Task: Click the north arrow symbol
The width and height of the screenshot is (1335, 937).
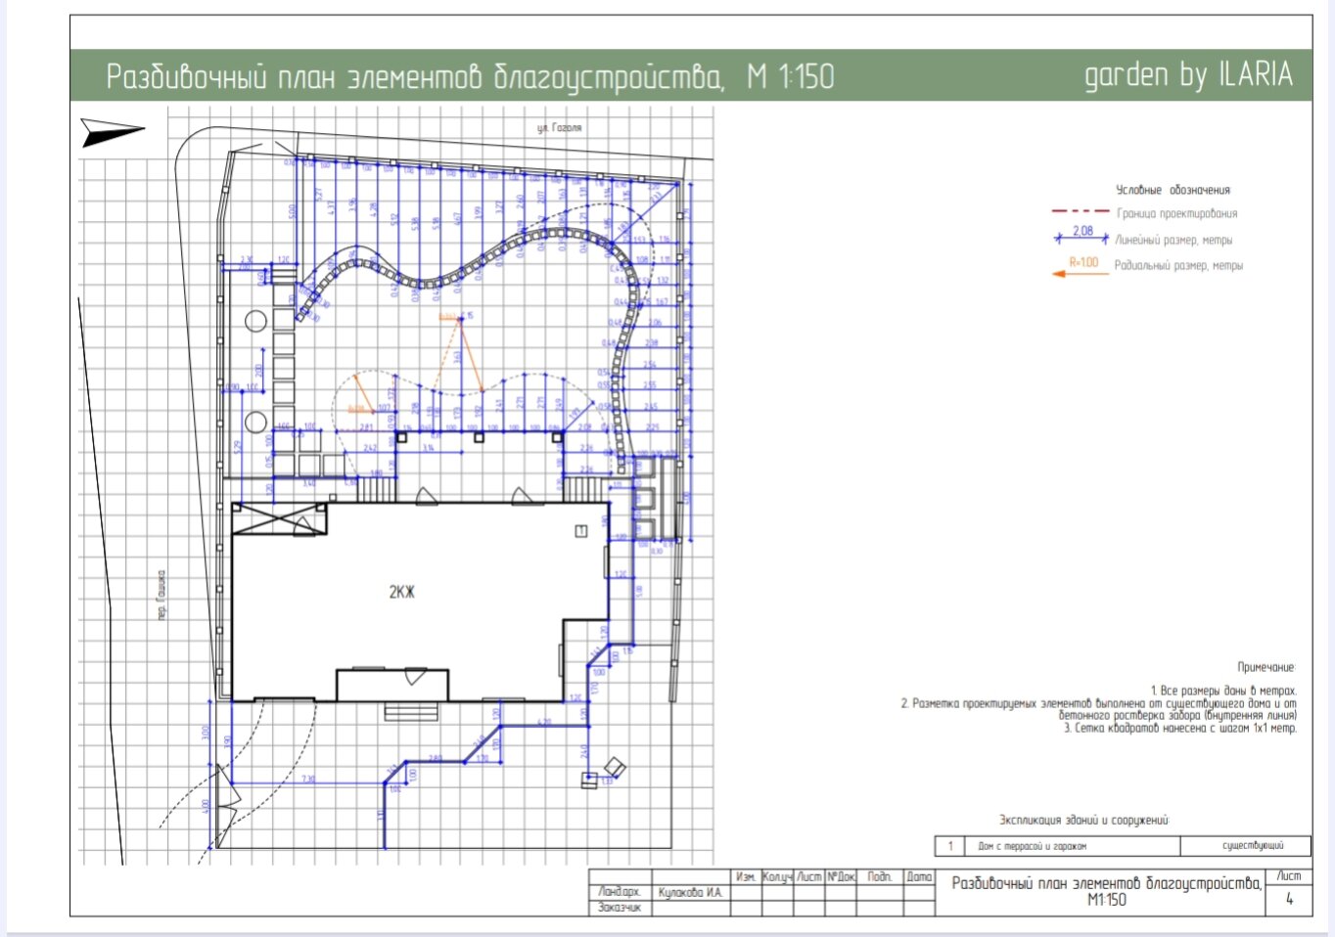Action: [x=113, y=132]
